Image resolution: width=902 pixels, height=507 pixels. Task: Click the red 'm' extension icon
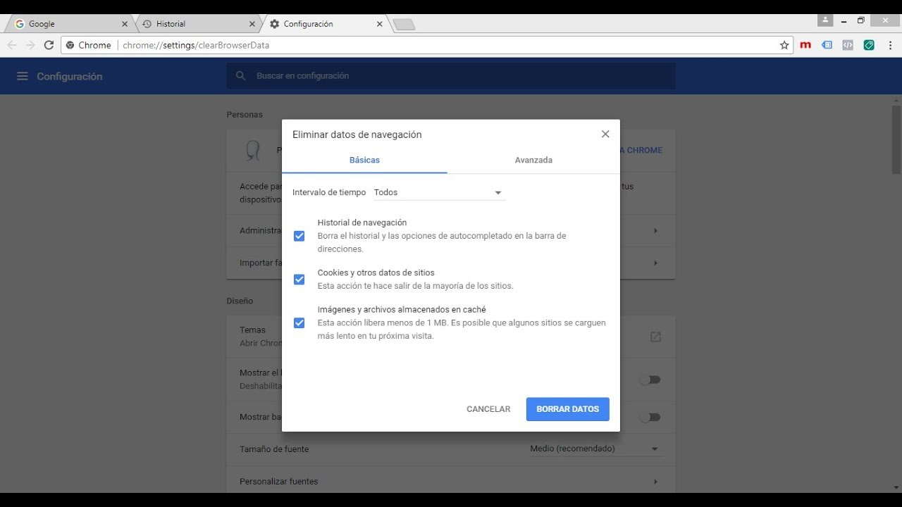click(x=805, y=45)
